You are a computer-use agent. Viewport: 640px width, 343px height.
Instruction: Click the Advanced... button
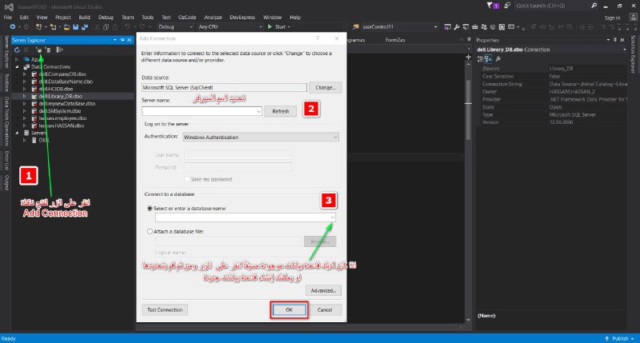point(323,290)
